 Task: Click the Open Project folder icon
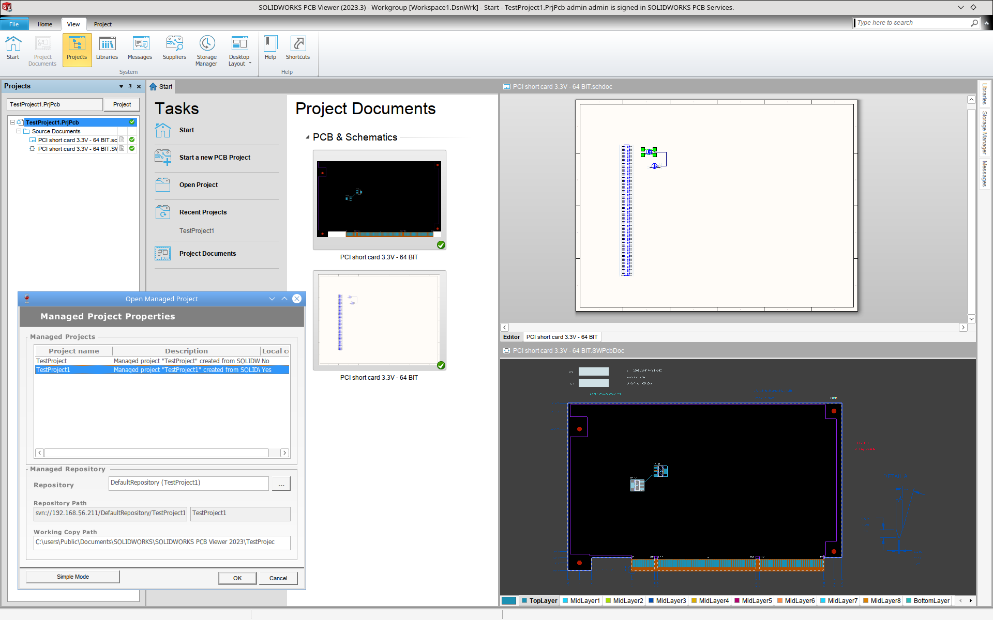coord(163,185)
